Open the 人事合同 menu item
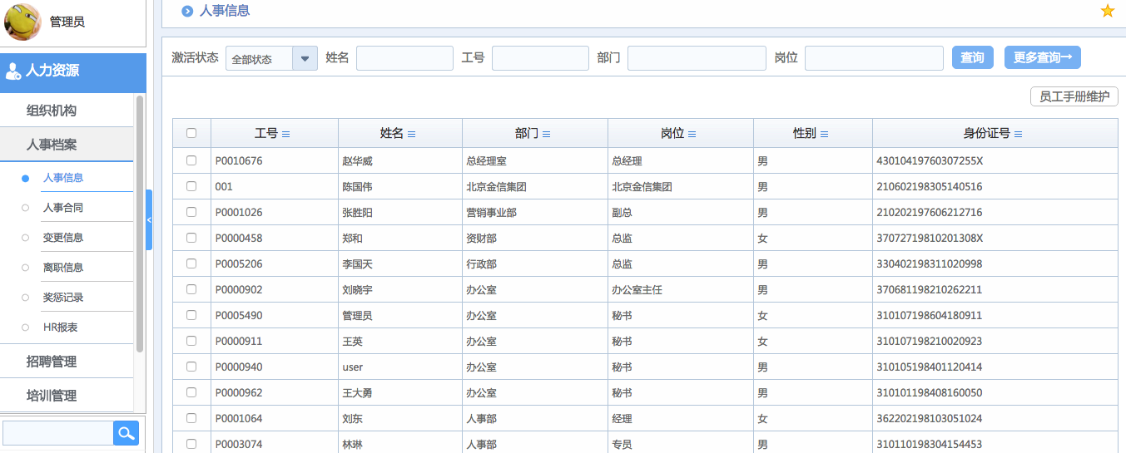Screen dimensions: 1126x453 63,208
